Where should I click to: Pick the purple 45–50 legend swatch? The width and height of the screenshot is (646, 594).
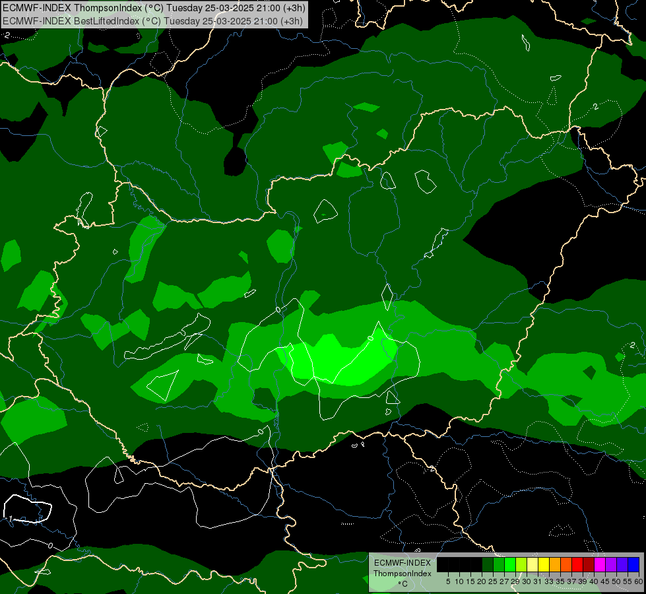pyautogui.click(x=611, y=564)
